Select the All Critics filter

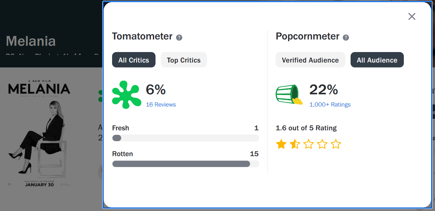point(134,60)
